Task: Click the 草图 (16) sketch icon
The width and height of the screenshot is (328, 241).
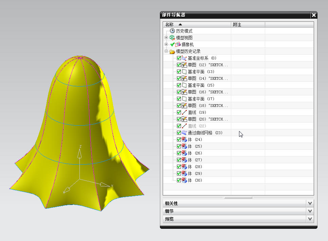Action: point(184,92)
